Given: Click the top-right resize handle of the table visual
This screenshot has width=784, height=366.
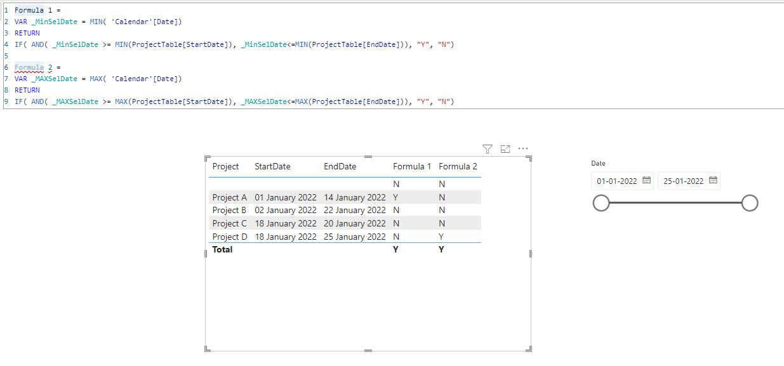Looking at the screenshot, I should pos(529,158).
